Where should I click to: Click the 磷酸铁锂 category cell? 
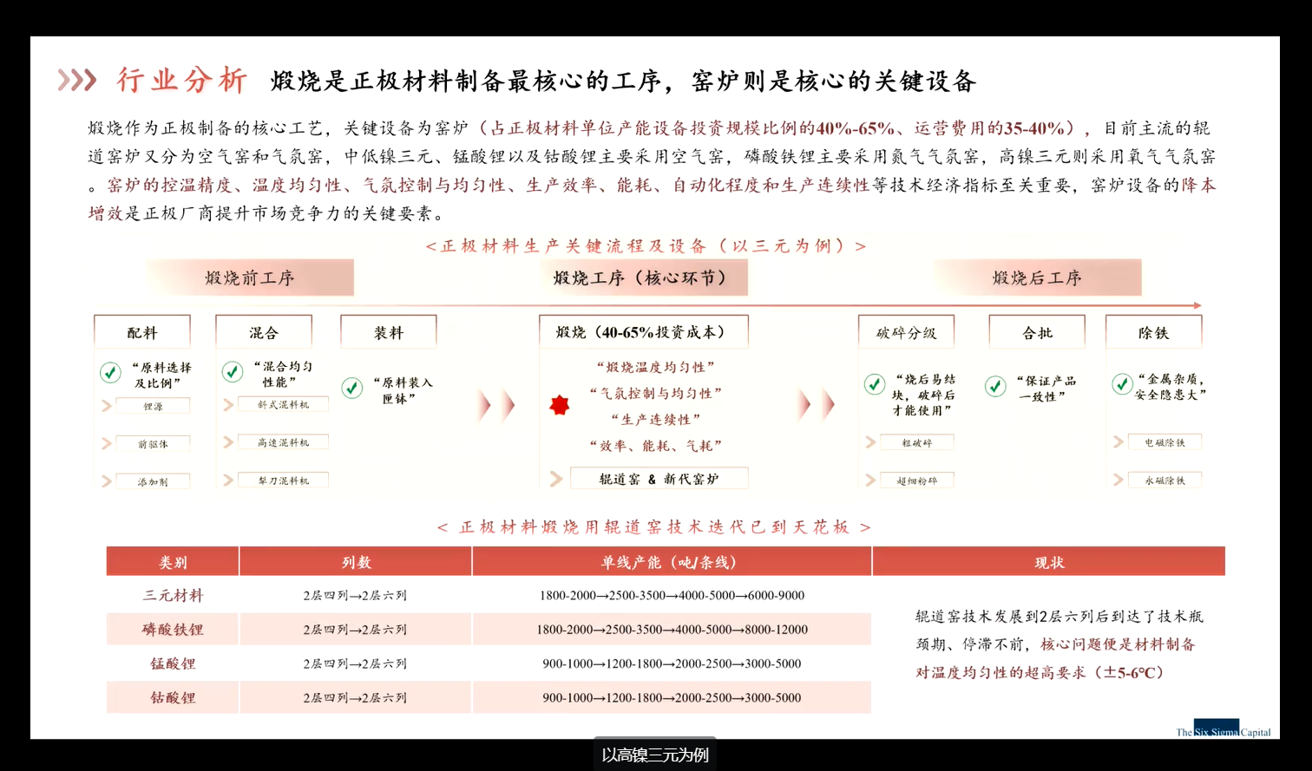click(x=173, y=630)
